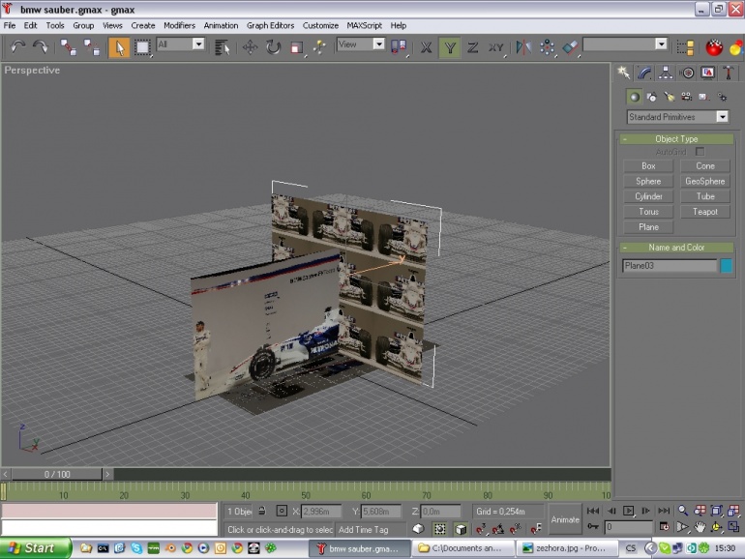Open the Standard Primitives dropdown
This screenshot has width=745, height=559.
(677, 117)
